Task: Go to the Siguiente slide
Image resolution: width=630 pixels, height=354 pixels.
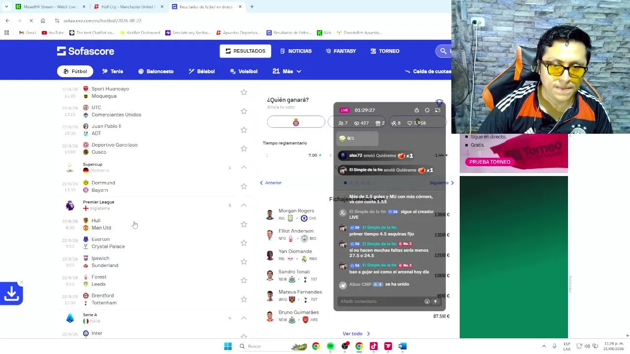Action: [x=441, y=183]
